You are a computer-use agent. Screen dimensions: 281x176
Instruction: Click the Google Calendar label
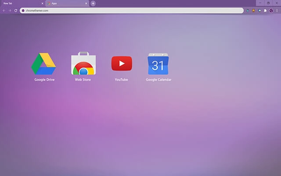click(x=159, y=80)
